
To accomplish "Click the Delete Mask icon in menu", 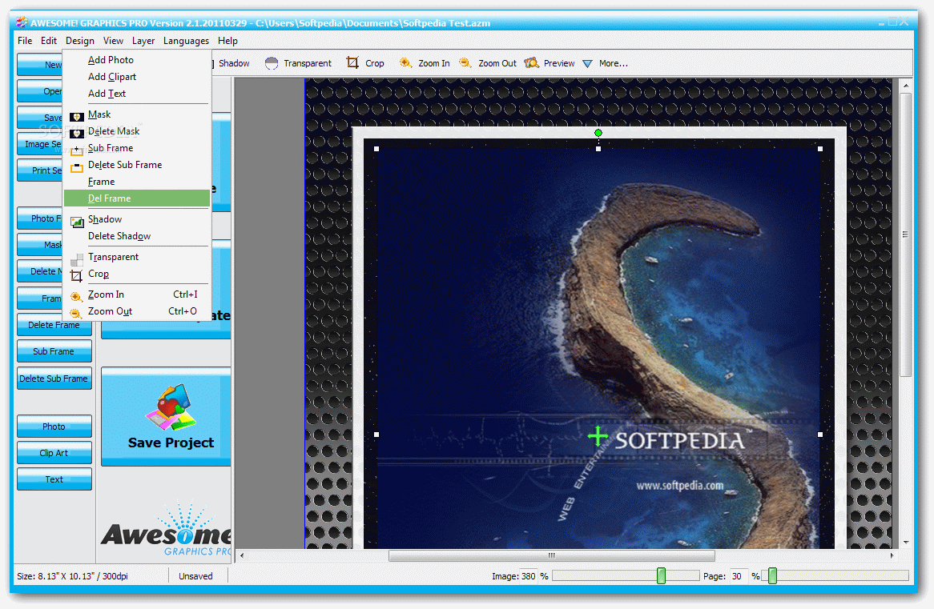I will pos(76,134).
